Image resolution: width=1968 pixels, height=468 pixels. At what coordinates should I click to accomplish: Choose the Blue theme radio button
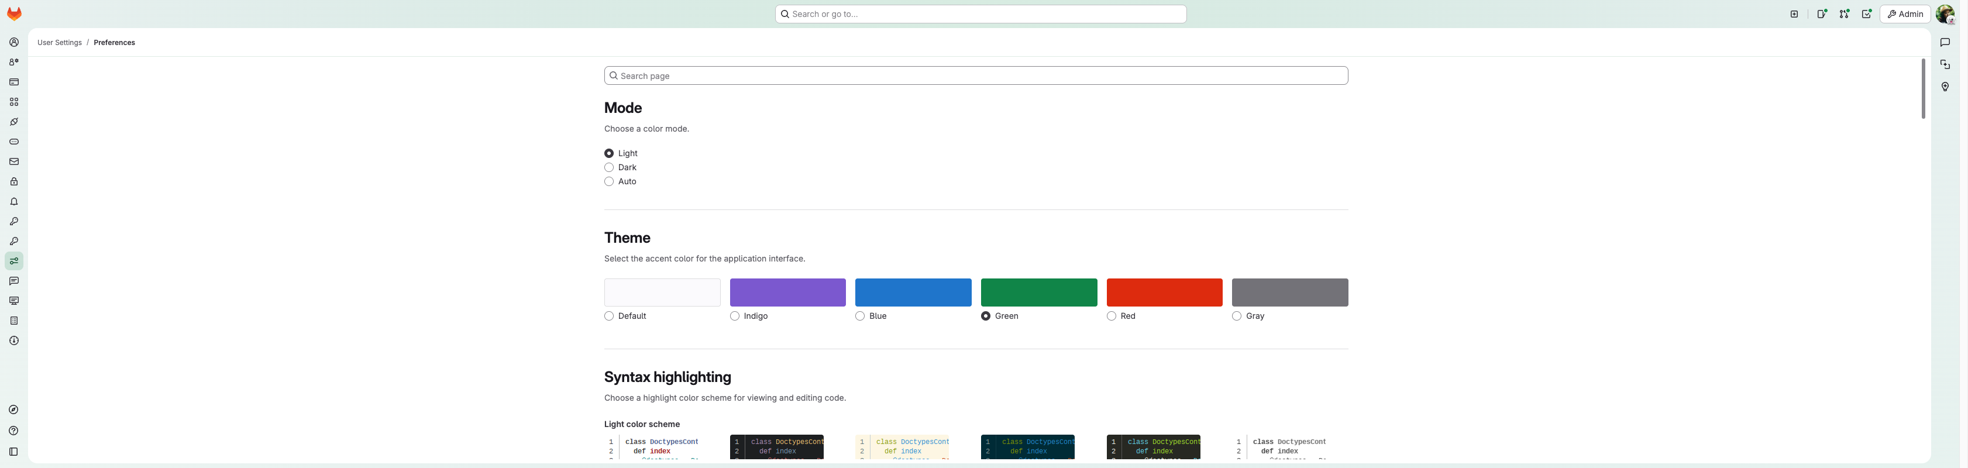coord(859,316)
